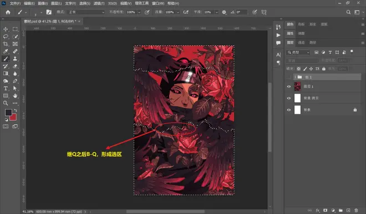Create a new layer button

[x=348, y=210]
